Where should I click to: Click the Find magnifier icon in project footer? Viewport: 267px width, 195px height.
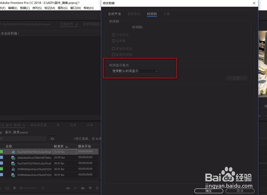click(76, 188)
